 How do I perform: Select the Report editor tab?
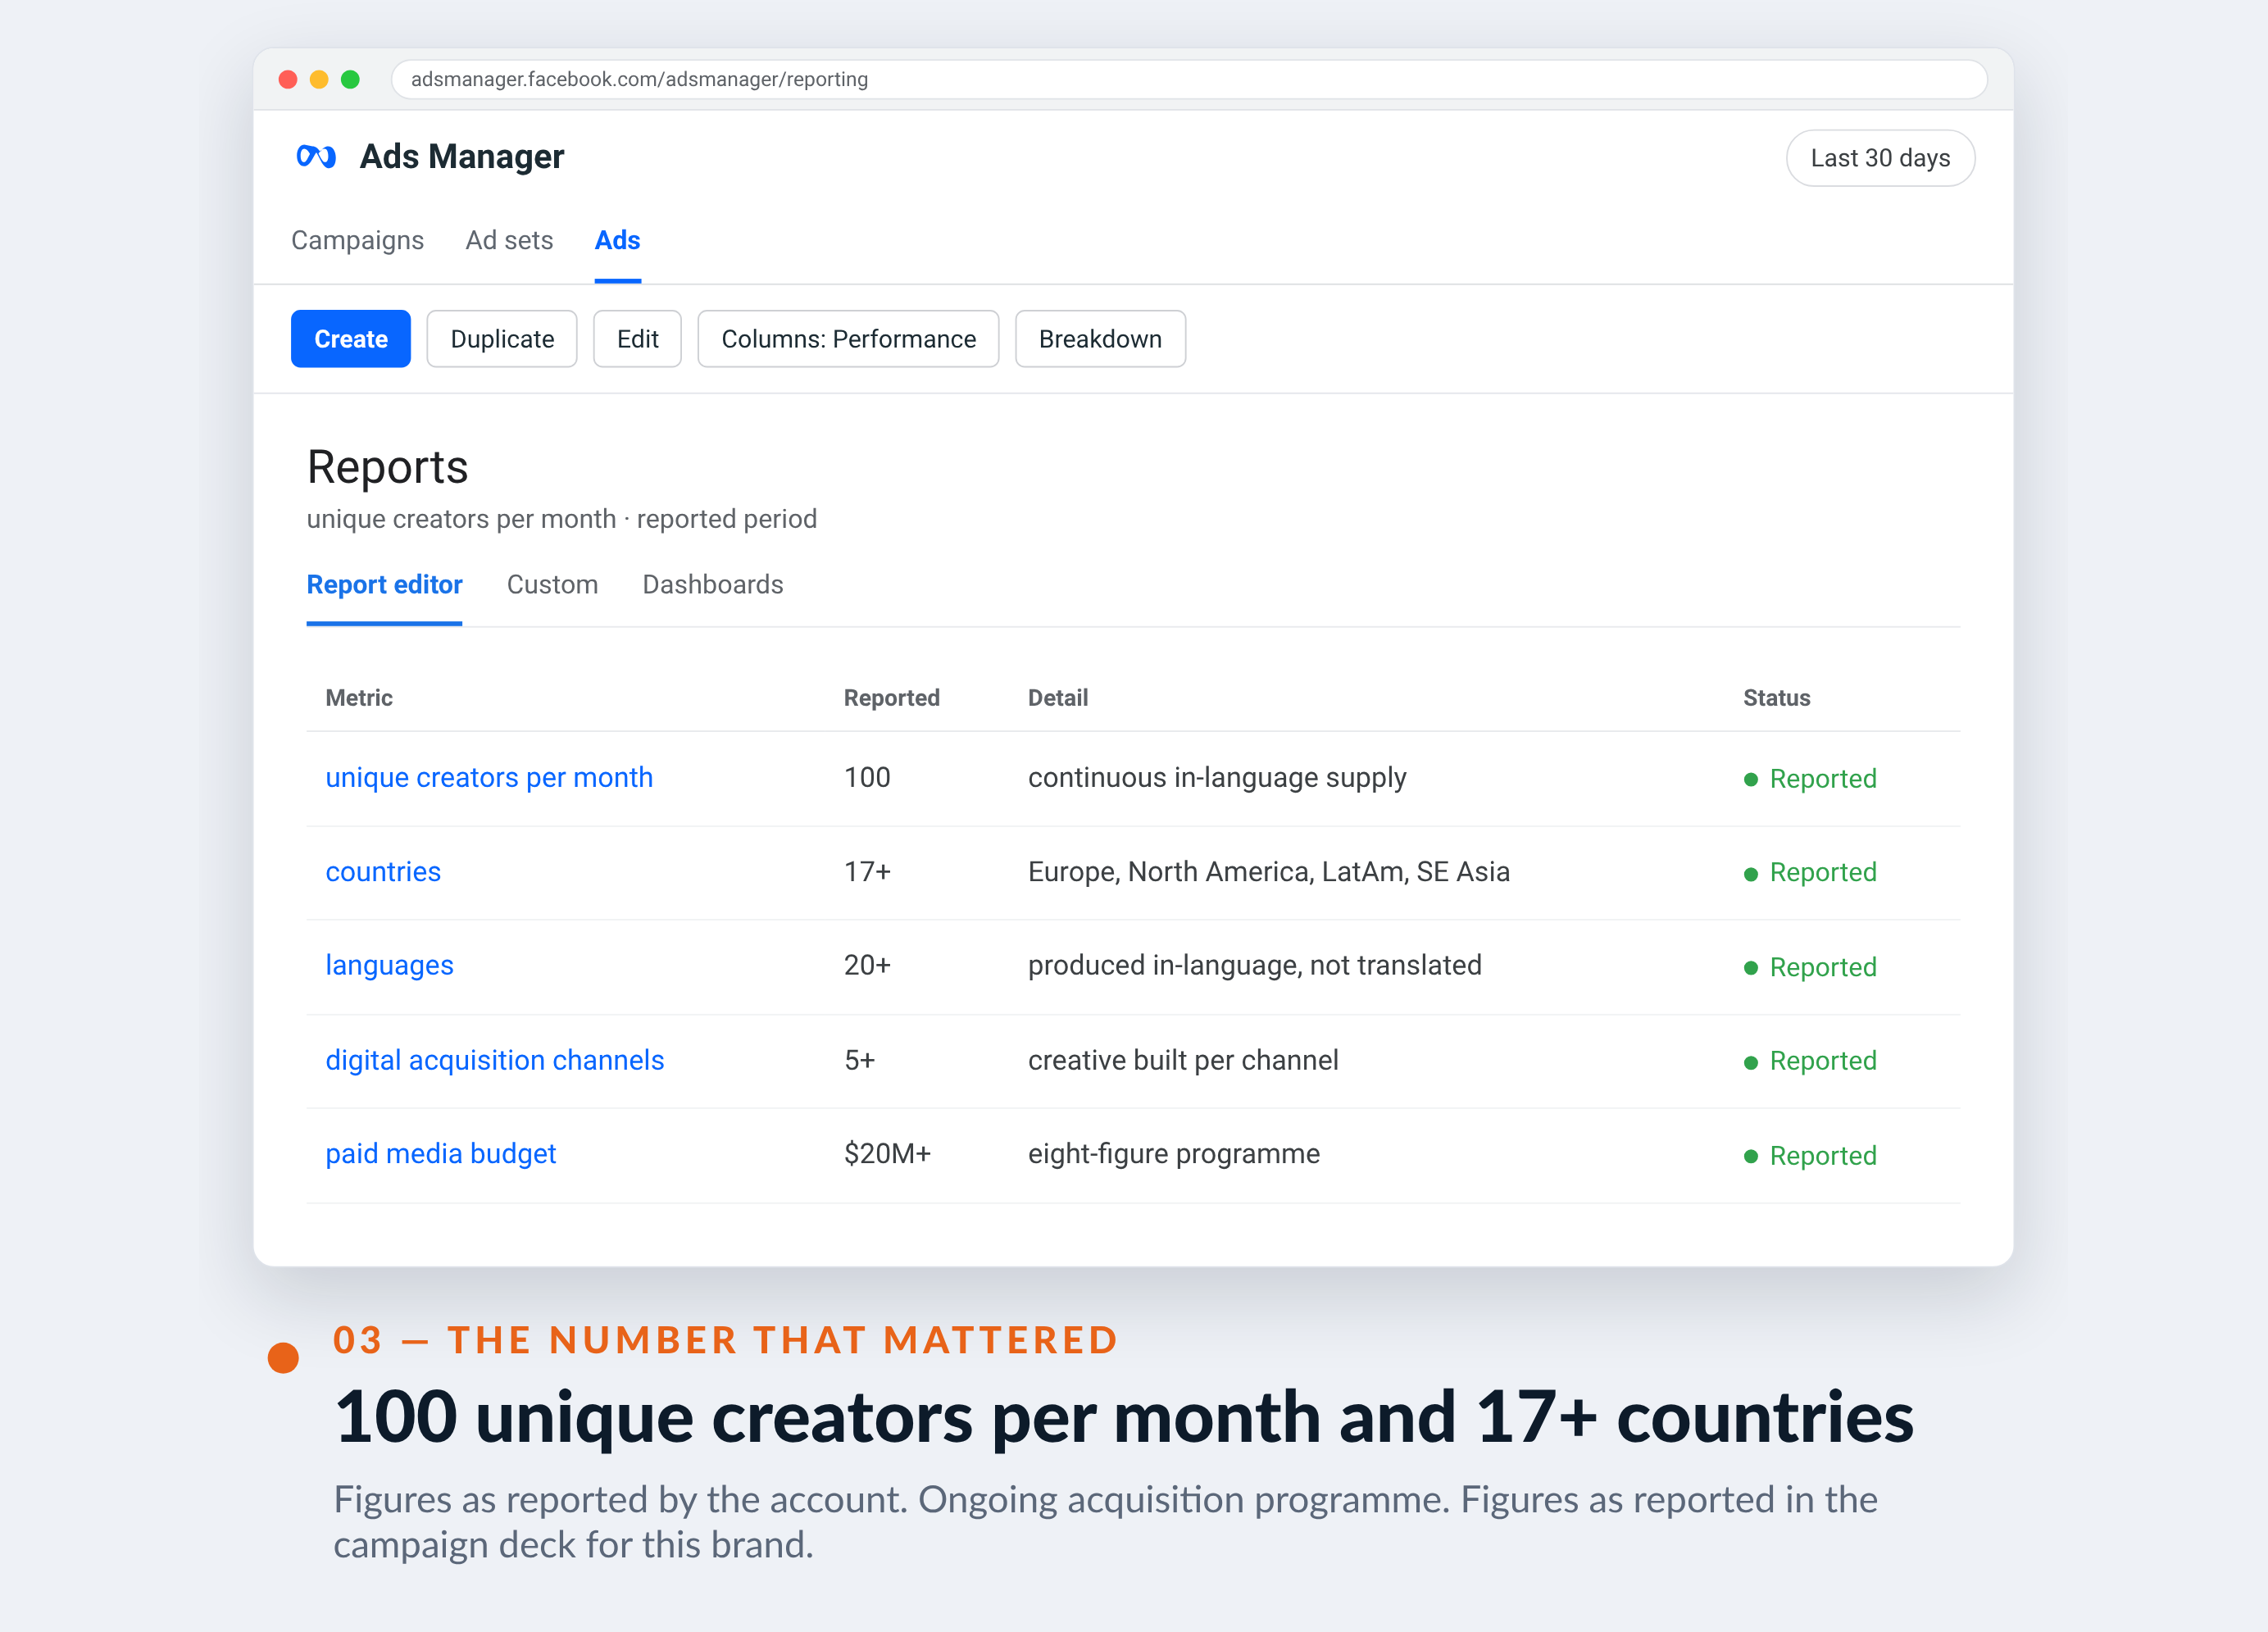coord(384,584)
